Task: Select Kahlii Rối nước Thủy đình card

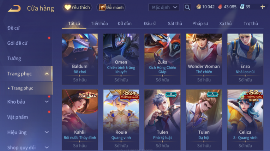Action: [80, 120]
